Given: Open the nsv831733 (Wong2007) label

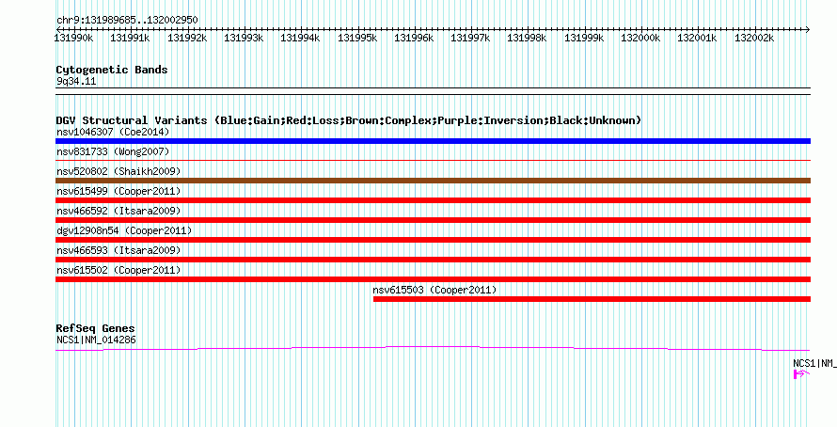Looking at the screenshot, I should click(113, 151).
